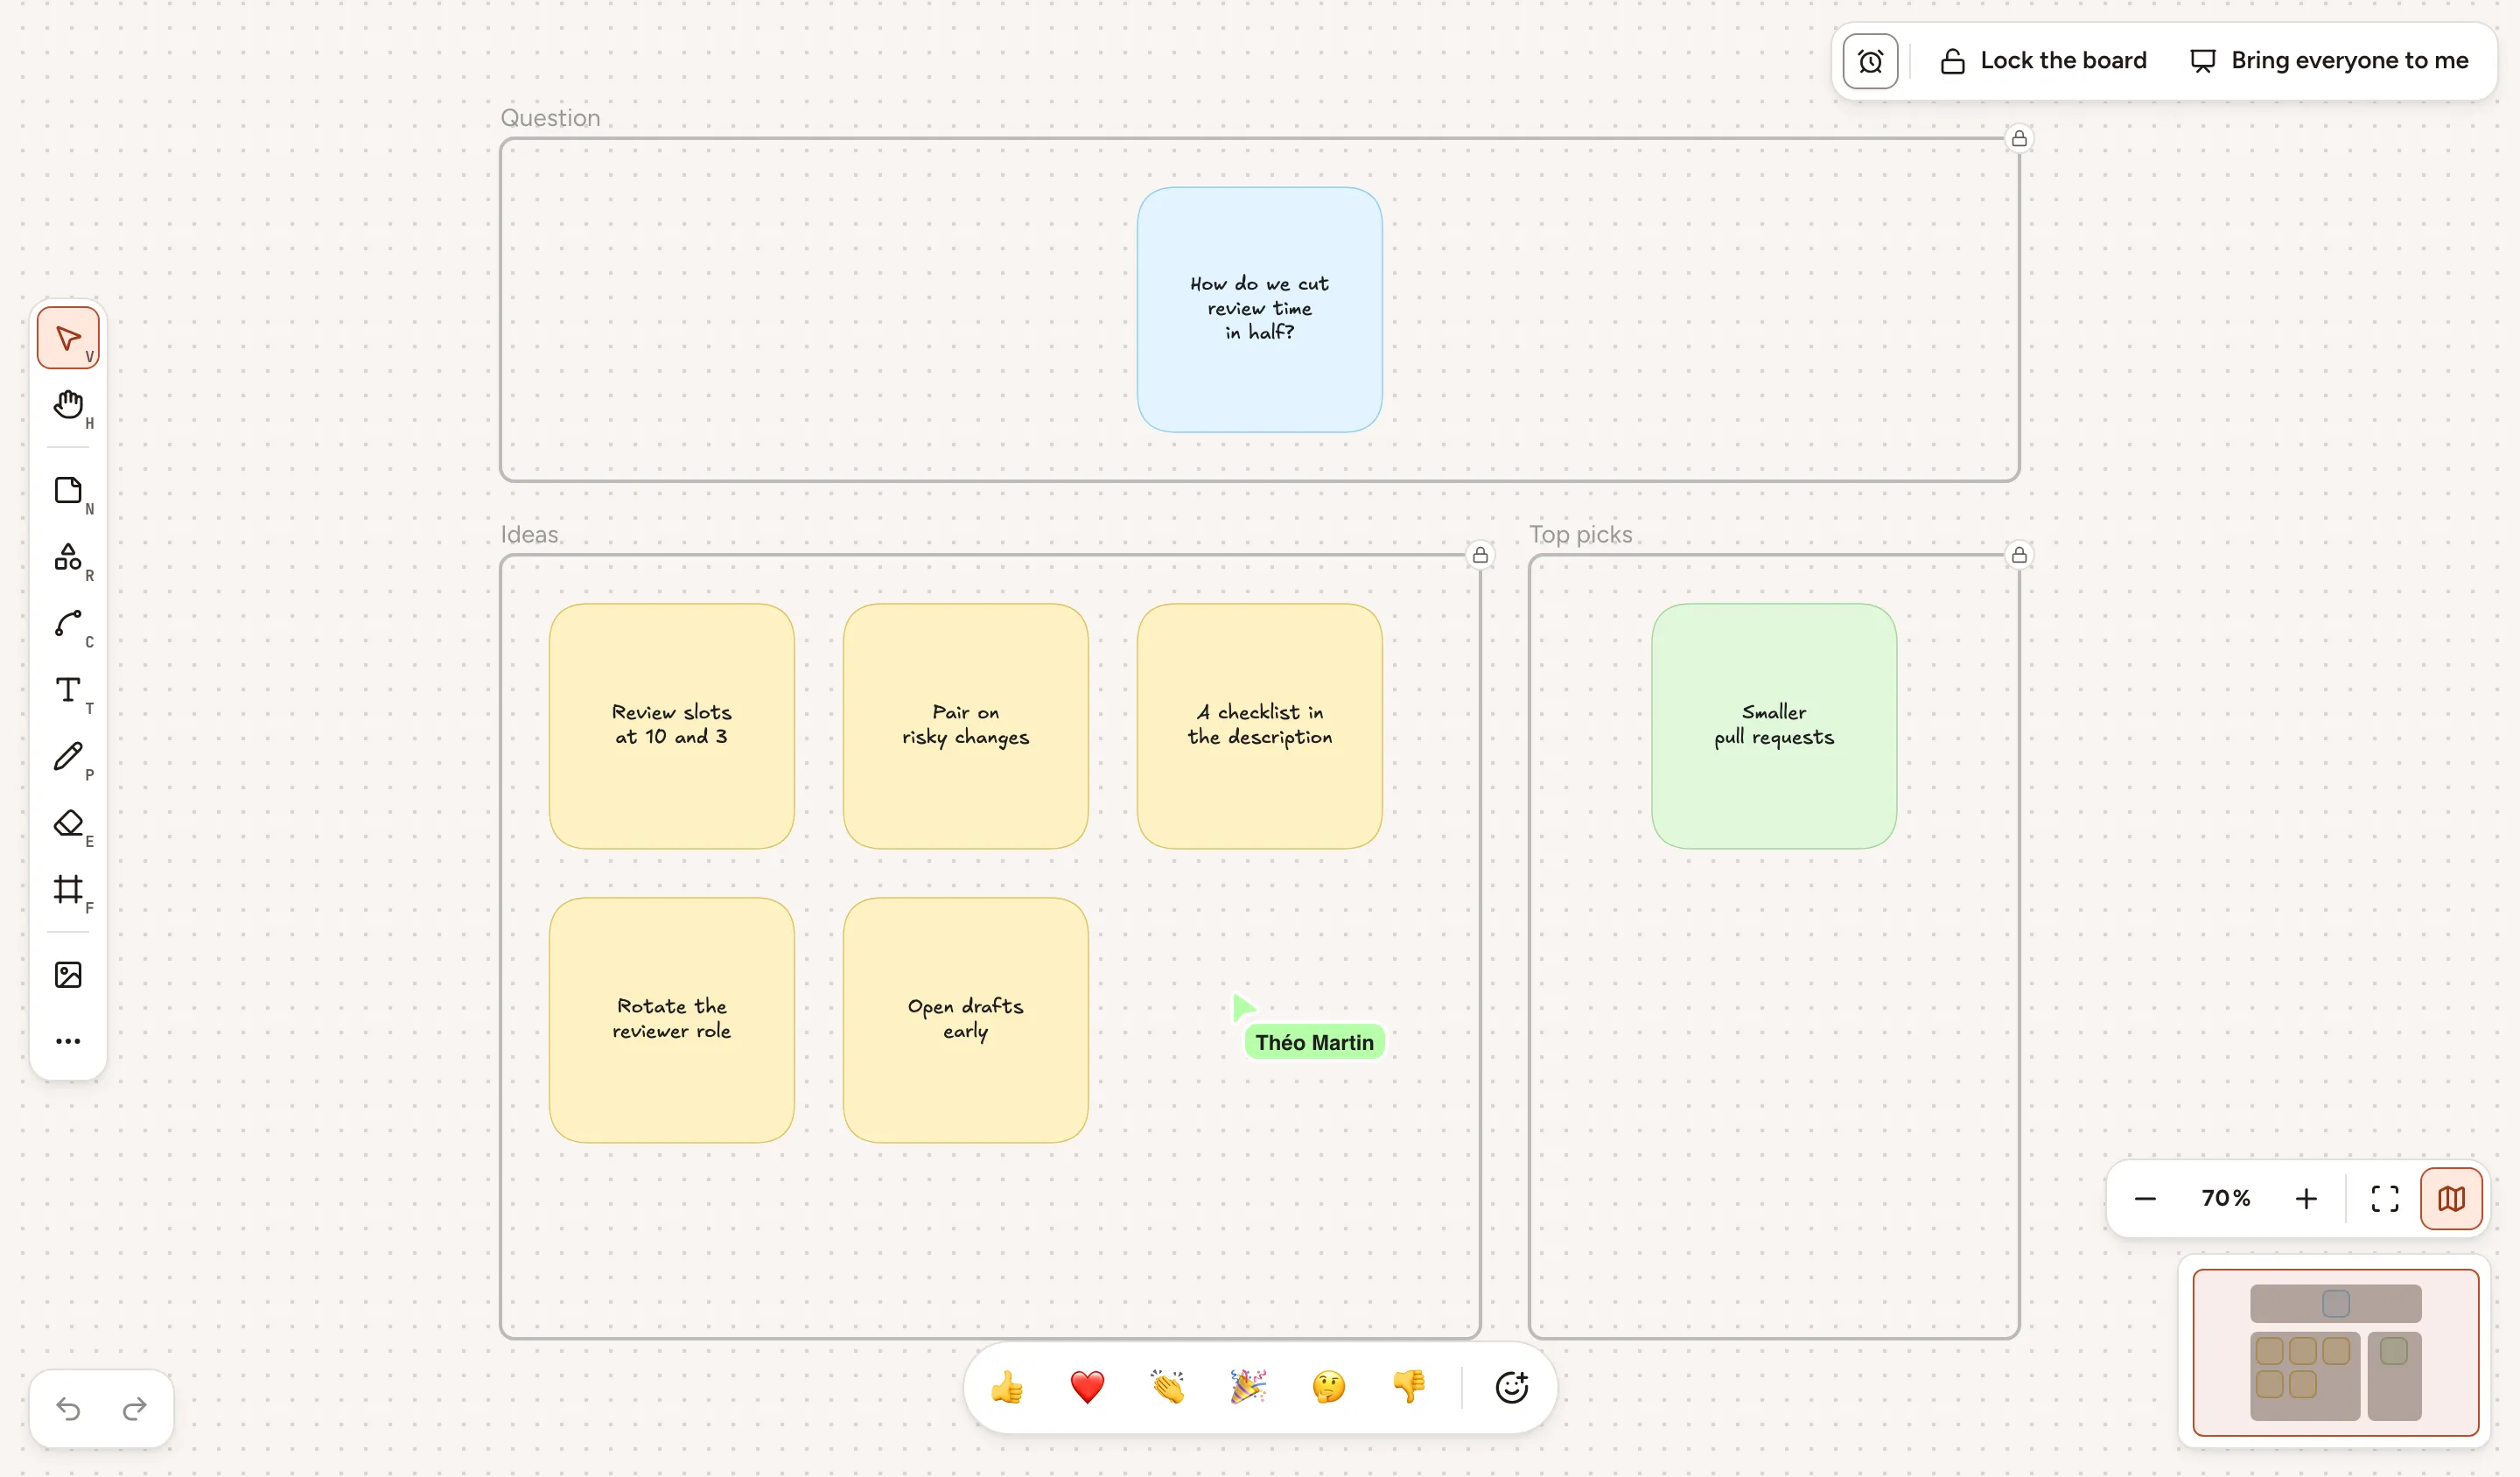This screenshot has width=2520, height=1477.
Task: Open the image insert tool
Action: (x=68, y=975)
